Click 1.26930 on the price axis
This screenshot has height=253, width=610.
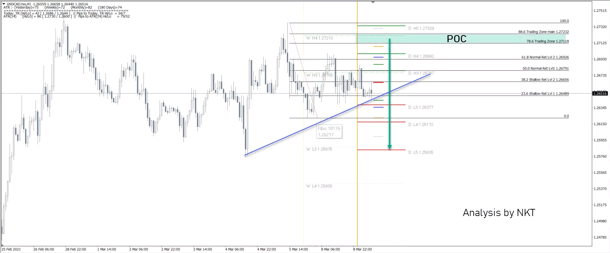tap(600, 59)
